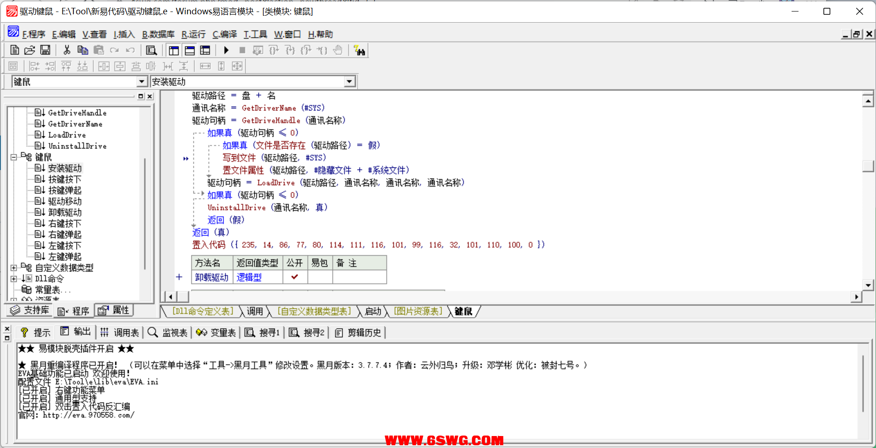Create new document with blank page icon
The height and width of the screenshot is (448, 876).
tap(14, 50)
